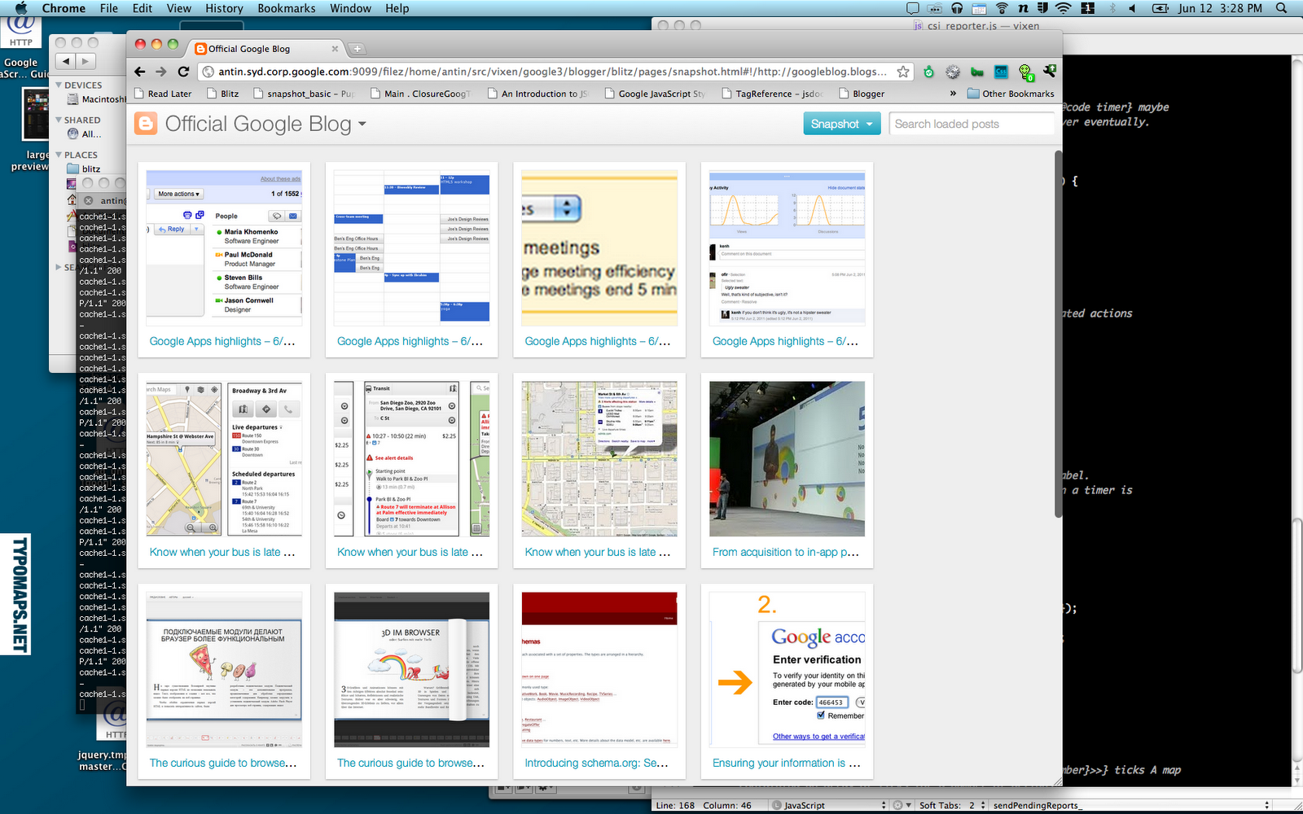Screen dimensions: 1303x814
Task: Collapse the PLACES section in Finder
Action: point(59,155)
